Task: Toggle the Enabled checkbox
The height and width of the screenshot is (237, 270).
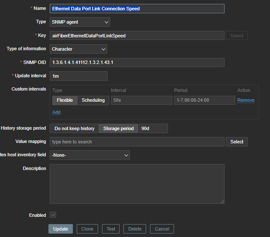Action: pyautogui.click(x=53, y=215)
